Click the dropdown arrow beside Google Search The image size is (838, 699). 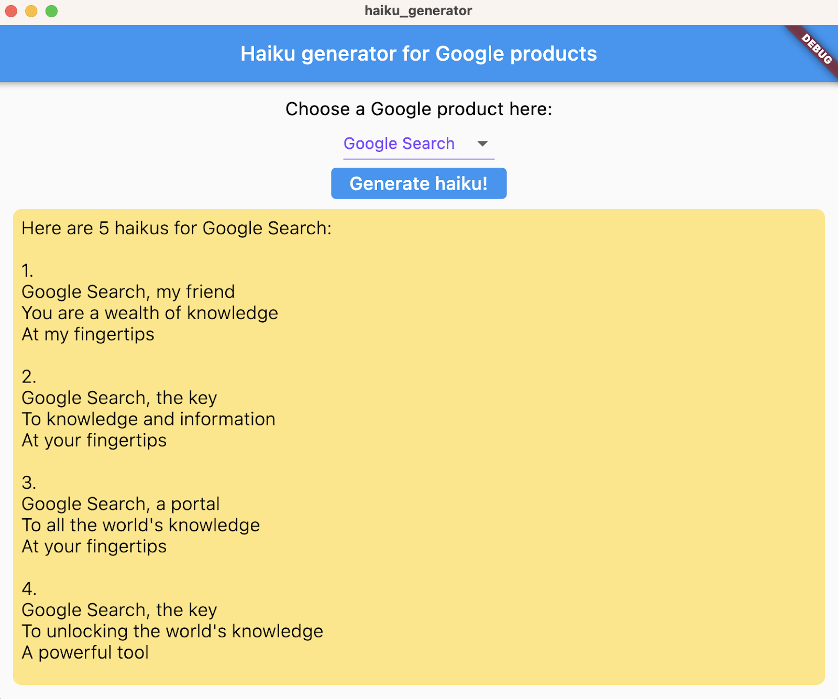(482, 144)
